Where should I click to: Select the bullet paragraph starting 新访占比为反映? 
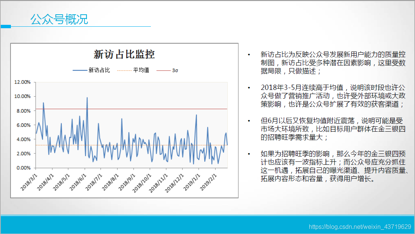333,63
